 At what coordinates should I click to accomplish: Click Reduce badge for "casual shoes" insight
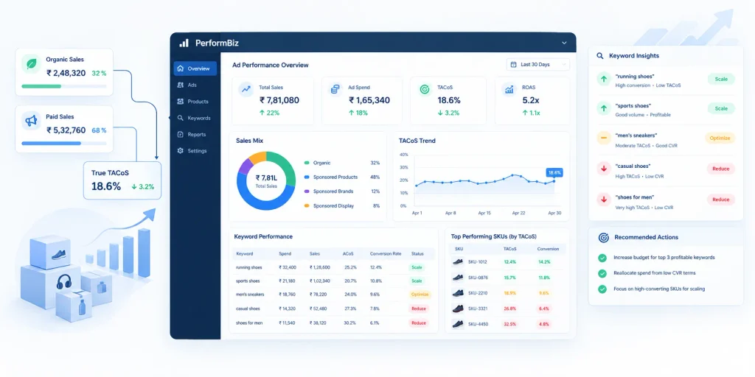tap(721, 169)
